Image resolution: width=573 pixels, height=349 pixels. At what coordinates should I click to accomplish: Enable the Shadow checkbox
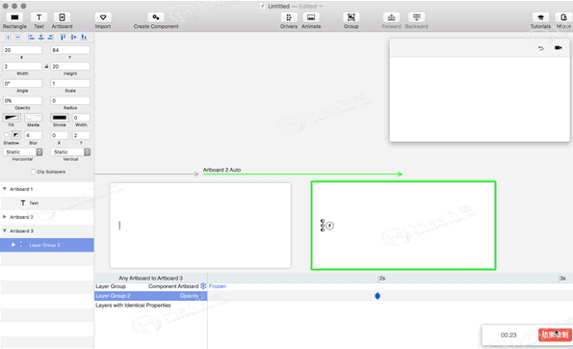[x=6, y=135]
